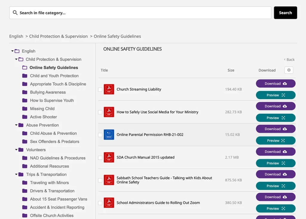Open Child and Youth Protection folder
This screenshot has width=306, height=219.
coord(54,76)
